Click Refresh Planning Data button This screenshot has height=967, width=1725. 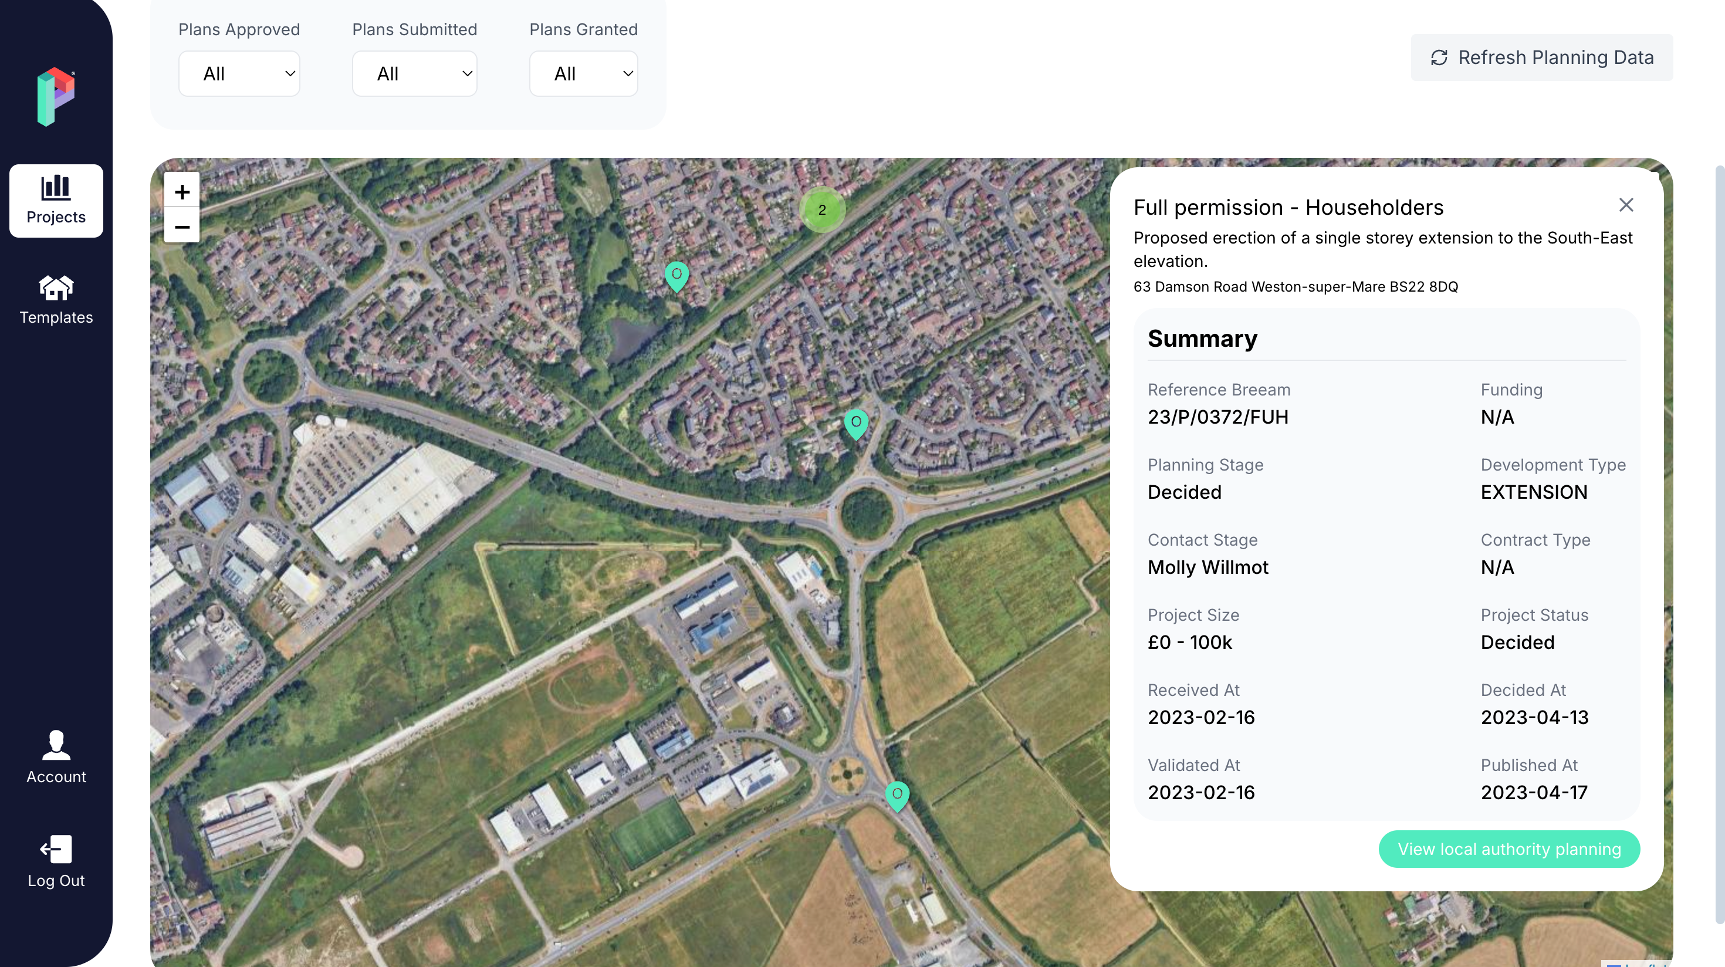pos(1541,58)
